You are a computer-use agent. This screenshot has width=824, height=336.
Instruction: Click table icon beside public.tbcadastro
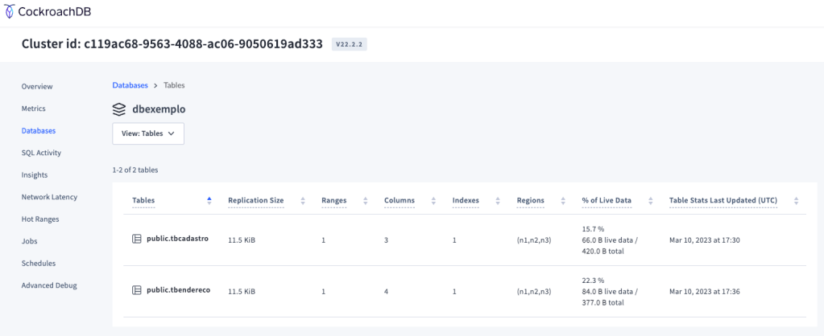[137, 239]
